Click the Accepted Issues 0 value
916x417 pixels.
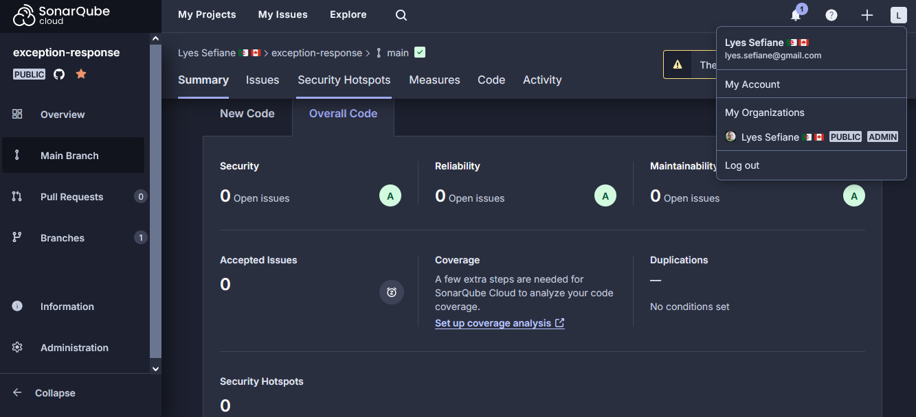pos(225,284)
